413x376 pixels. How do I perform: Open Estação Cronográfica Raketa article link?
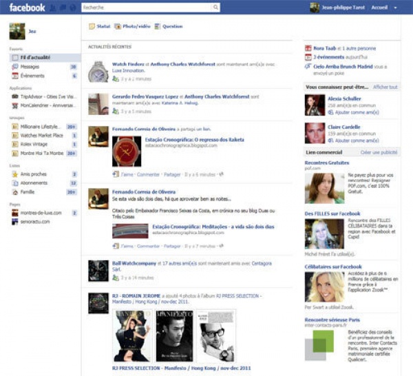pyautogui.click(x=194, y=140)
